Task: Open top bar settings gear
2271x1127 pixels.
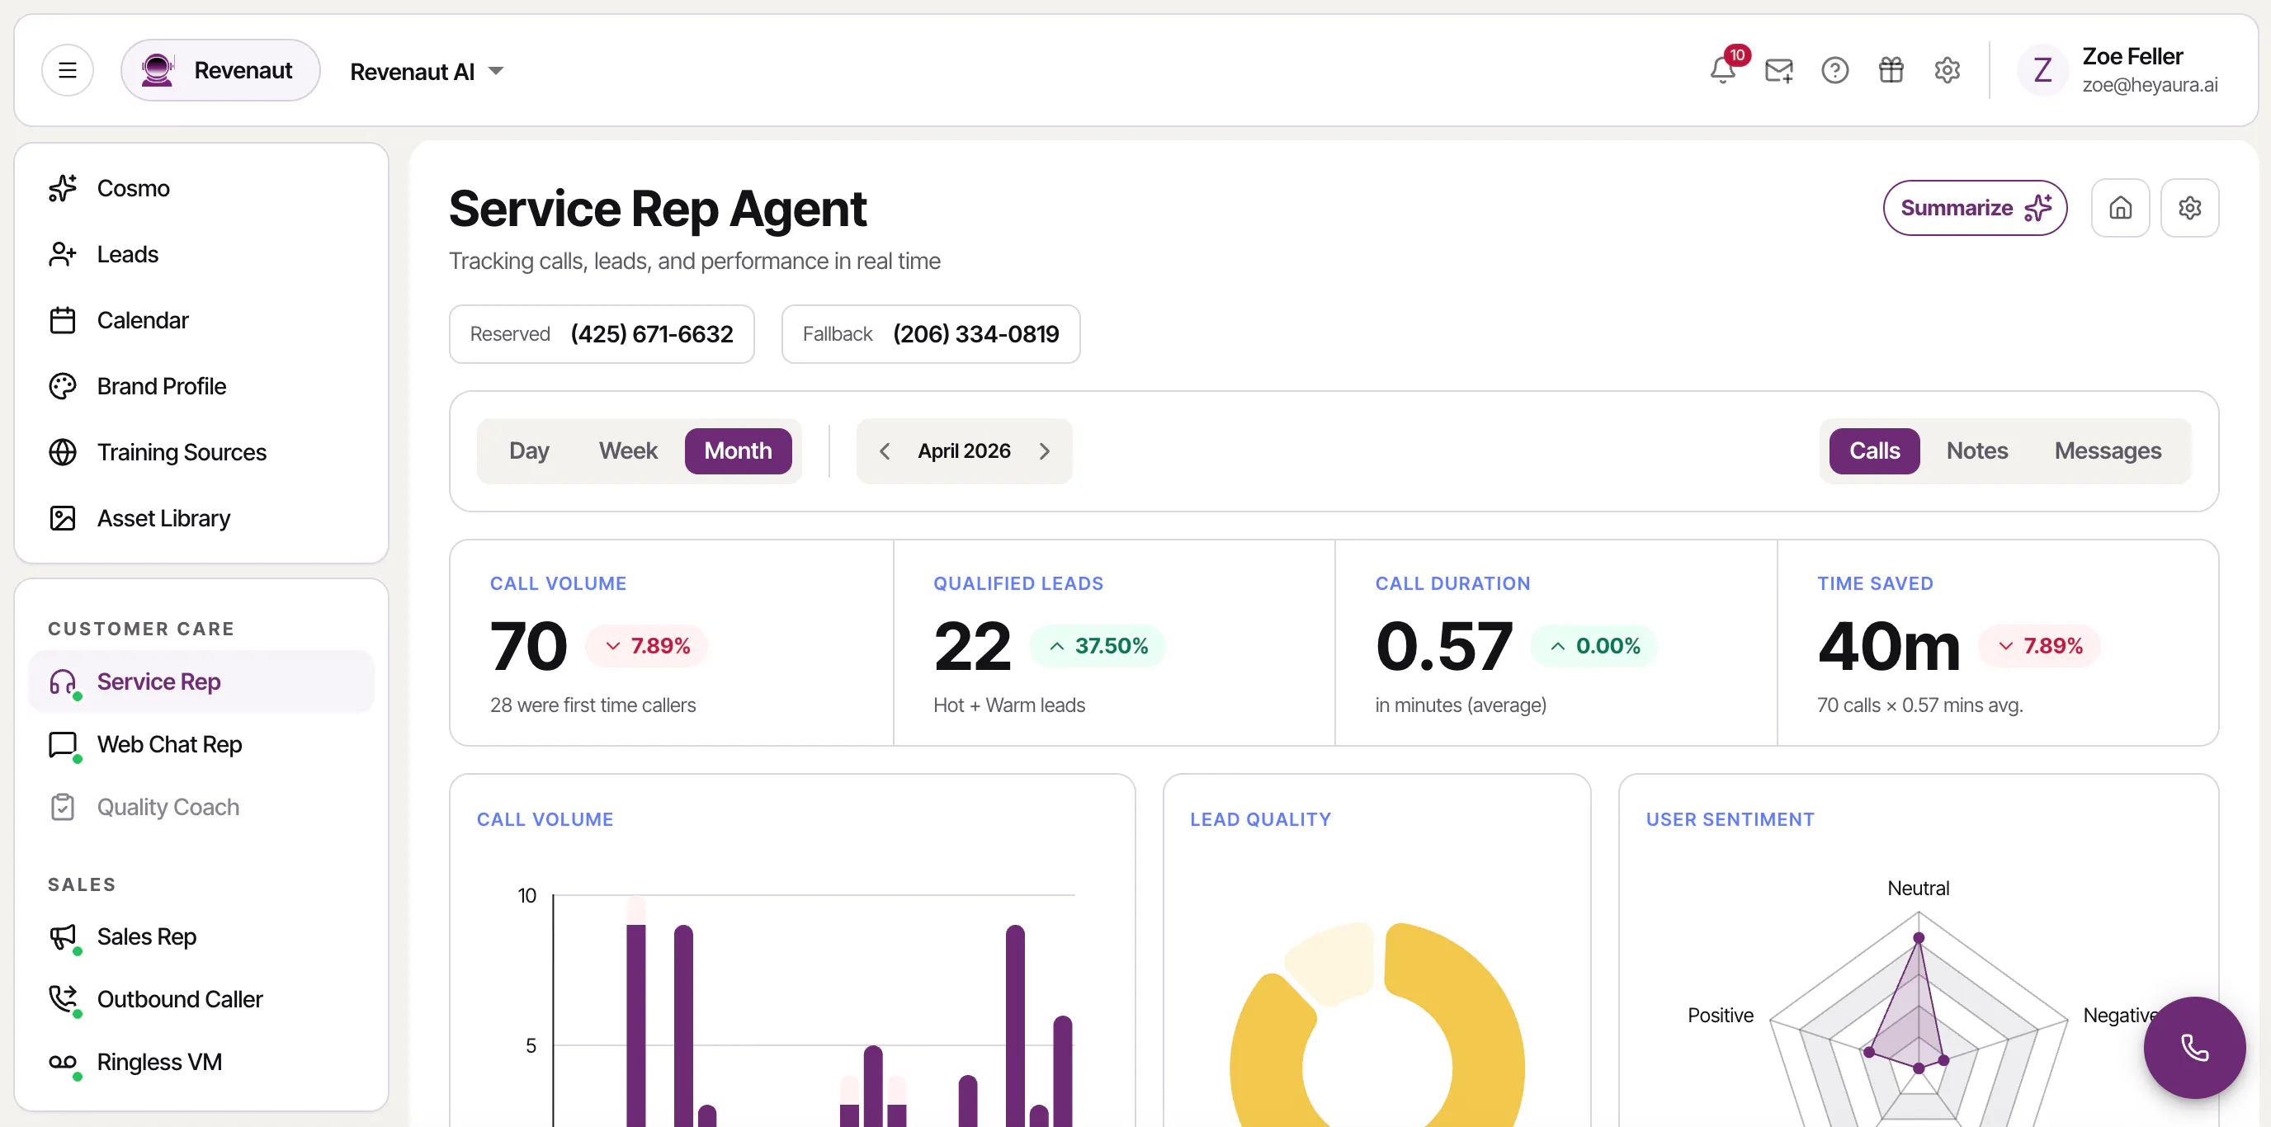Action: click(x=1947, y=70)
